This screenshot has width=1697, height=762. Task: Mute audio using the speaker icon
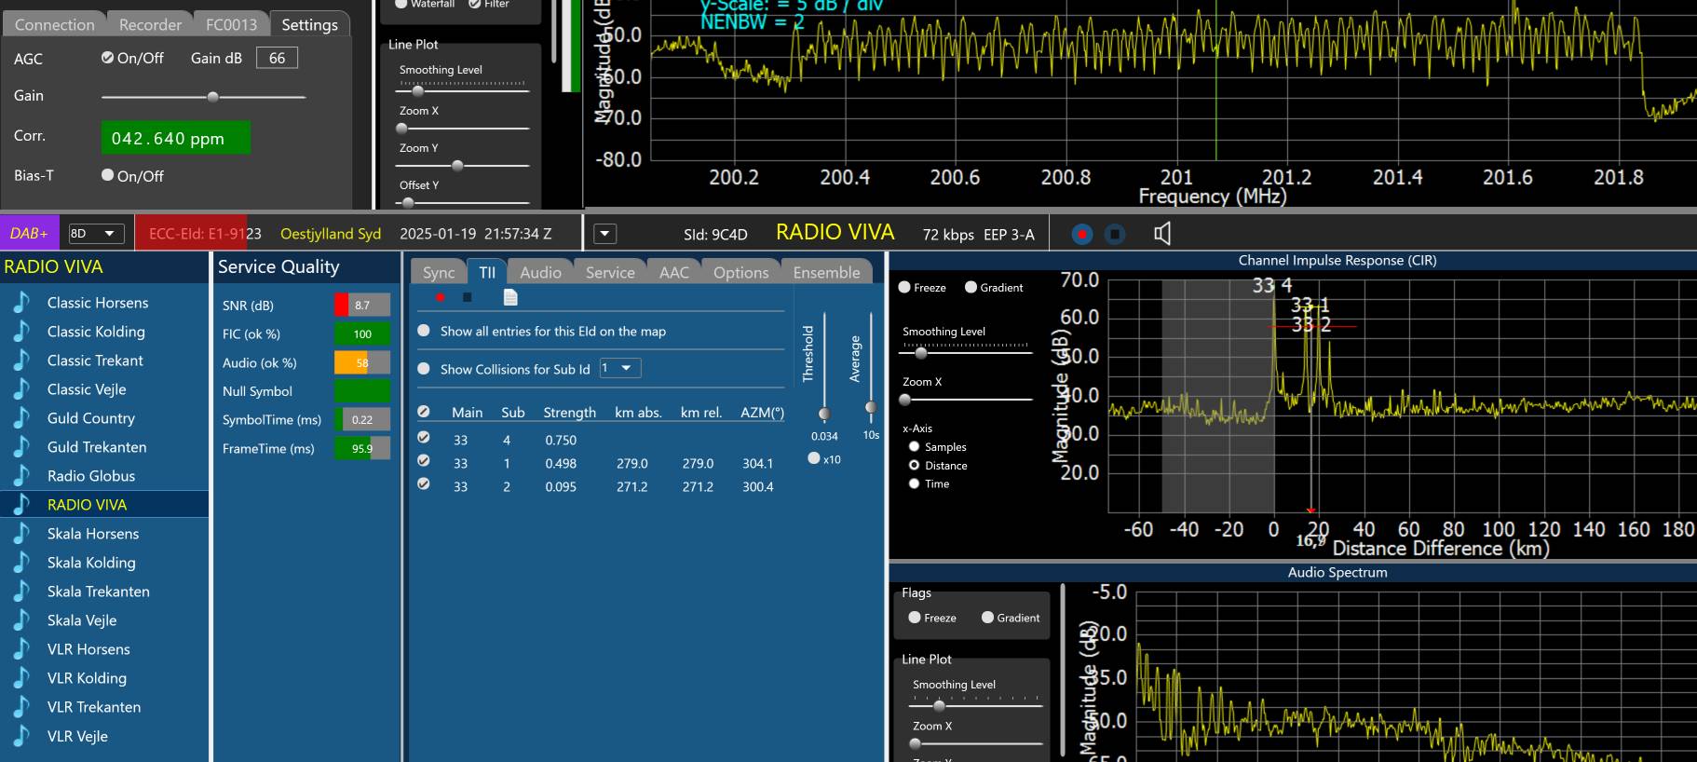(1161, 234)
